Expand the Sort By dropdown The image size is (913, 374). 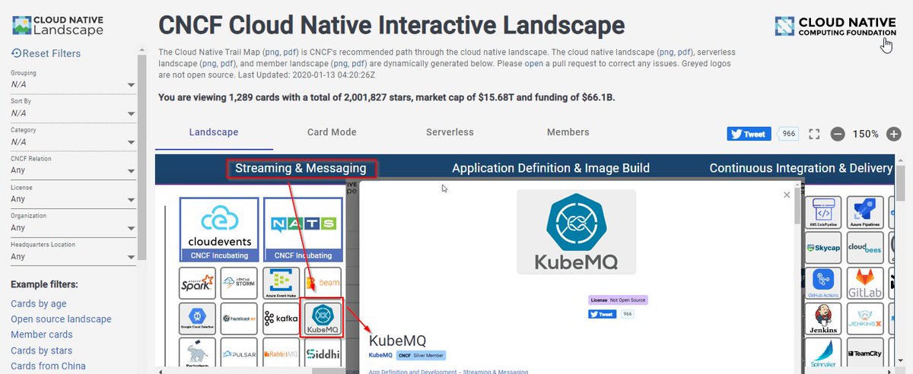point(73,113)
